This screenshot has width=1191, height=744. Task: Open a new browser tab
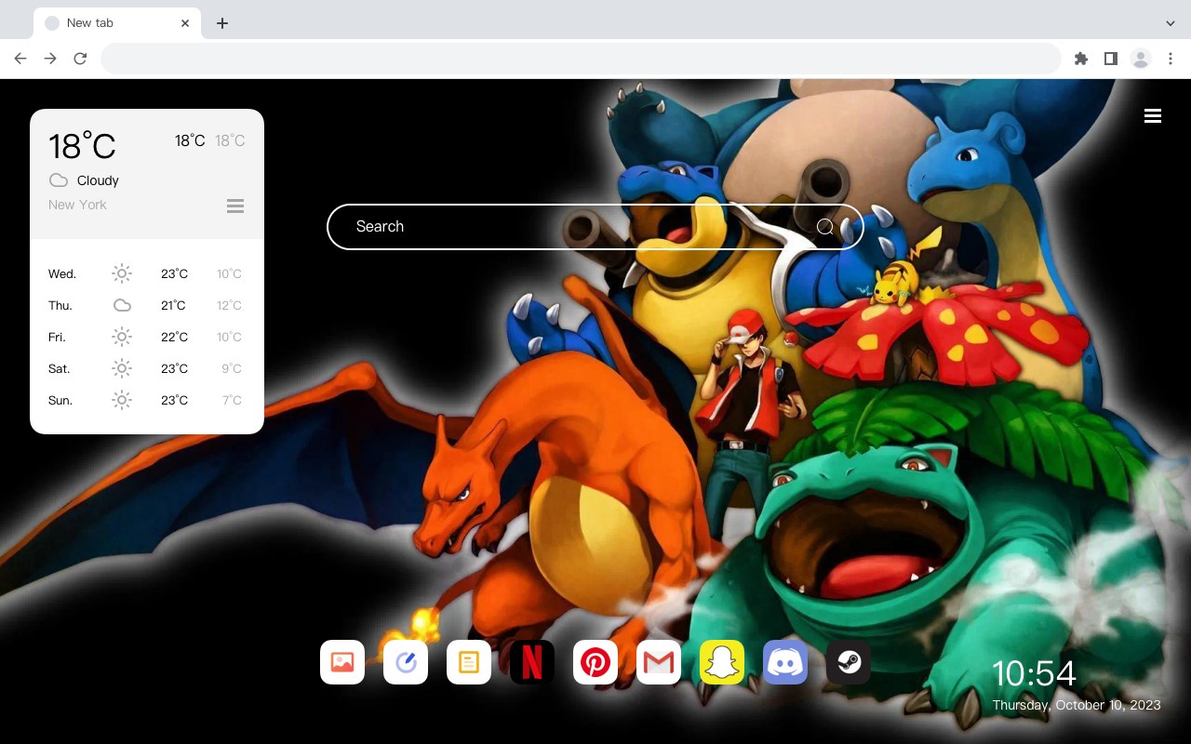(221, 23)
